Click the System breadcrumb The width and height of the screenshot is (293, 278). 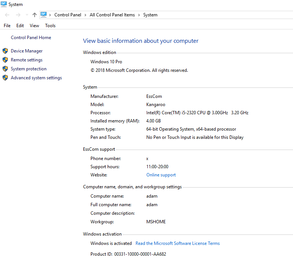click(150, 15)
